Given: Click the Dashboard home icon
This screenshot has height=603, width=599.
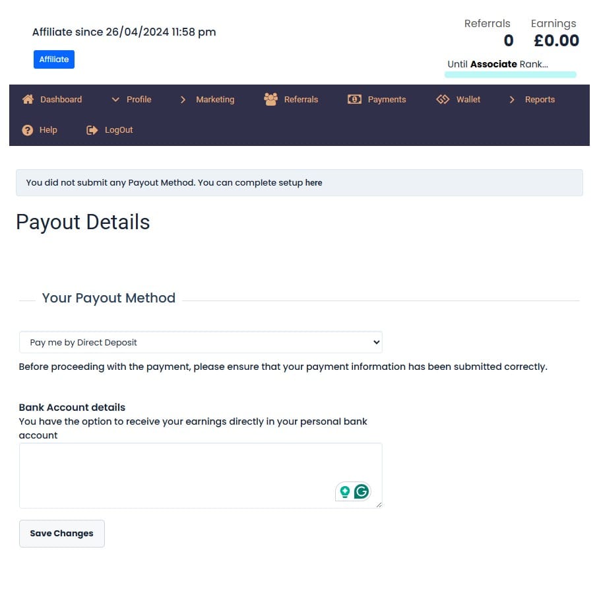Looking at the screenshot, I should [x=28, y=100].
